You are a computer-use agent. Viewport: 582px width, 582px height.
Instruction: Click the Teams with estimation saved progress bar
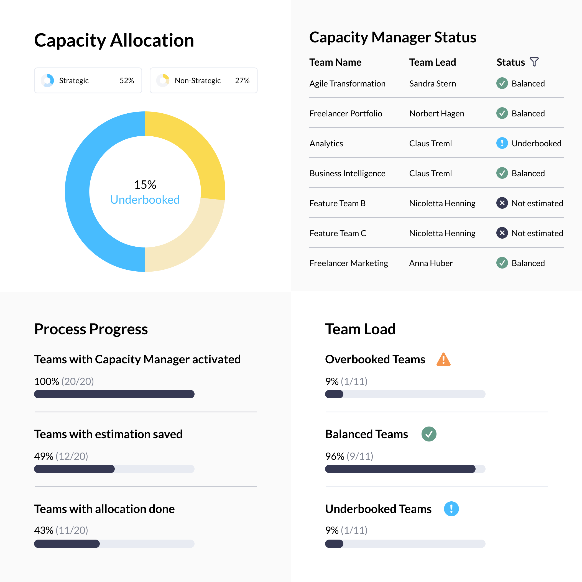[x=114, y=469]
